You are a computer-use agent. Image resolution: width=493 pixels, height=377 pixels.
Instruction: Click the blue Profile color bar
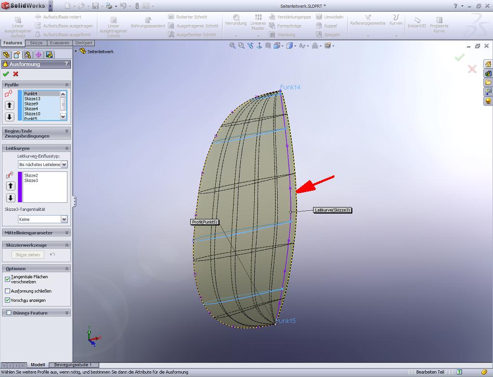pos(20,105)
